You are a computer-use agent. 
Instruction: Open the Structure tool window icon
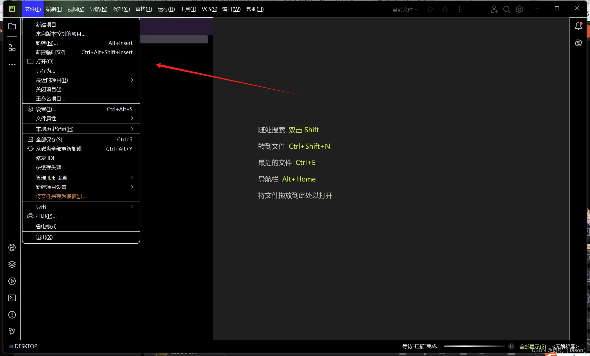coord(12,48)
